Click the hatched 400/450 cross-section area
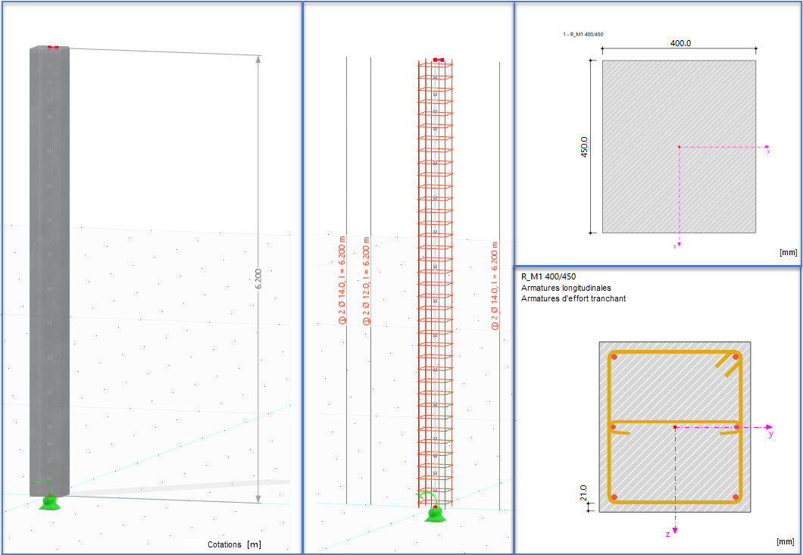This screenshot has height=555, width=803. tap(679, 146)
